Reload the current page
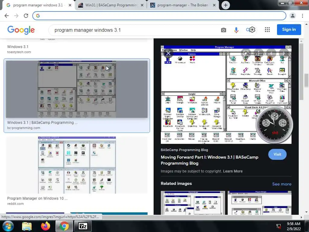This screenshot has width=309, height=232. (26, 16)
